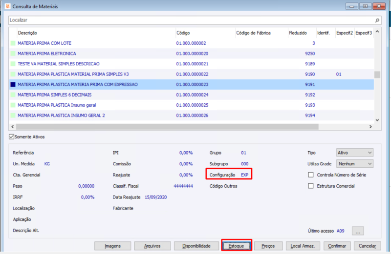Screen dimensions: 391x254
Task: Select row MATERIA PRIMA PLASTICA MATERIAL PRIMA SIMPLES V3
Action: coord(192,74)
